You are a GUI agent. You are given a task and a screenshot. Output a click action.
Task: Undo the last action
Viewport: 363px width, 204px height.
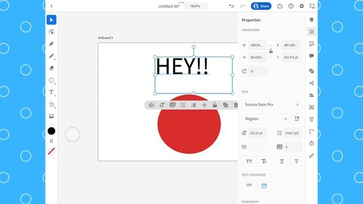pyautogui.click(x=231, y=6)
